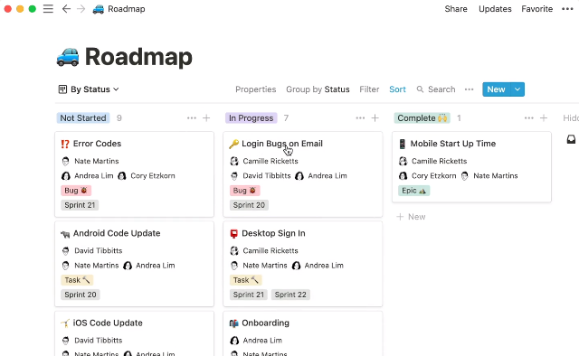Click the Sprint 21 tag on Error Codes

(x=80, y=205)
